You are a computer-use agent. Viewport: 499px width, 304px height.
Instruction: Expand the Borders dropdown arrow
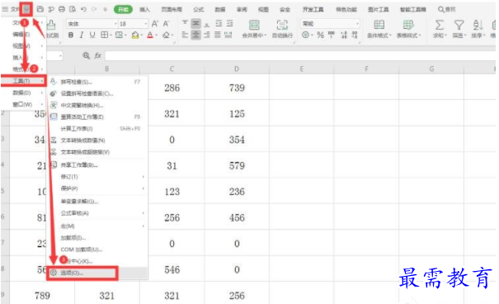pos(110,36)
